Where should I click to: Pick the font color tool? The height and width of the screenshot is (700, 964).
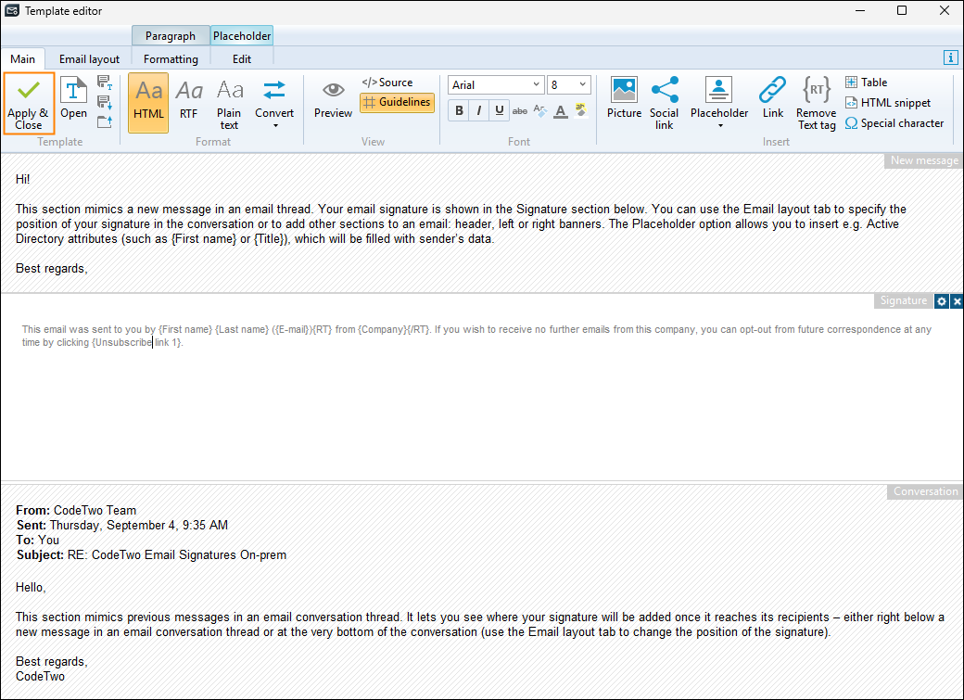(x=560, y=111)
